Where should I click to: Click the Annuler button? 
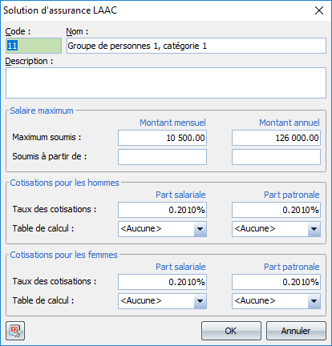(296, 331)
